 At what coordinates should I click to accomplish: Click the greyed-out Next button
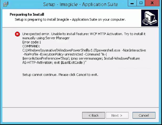pos(117,115)
